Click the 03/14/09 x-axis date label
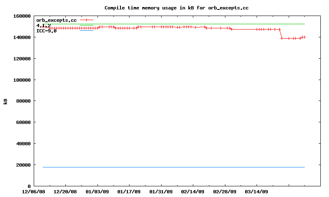The image size is (329, 197). [x=256, y=192]
